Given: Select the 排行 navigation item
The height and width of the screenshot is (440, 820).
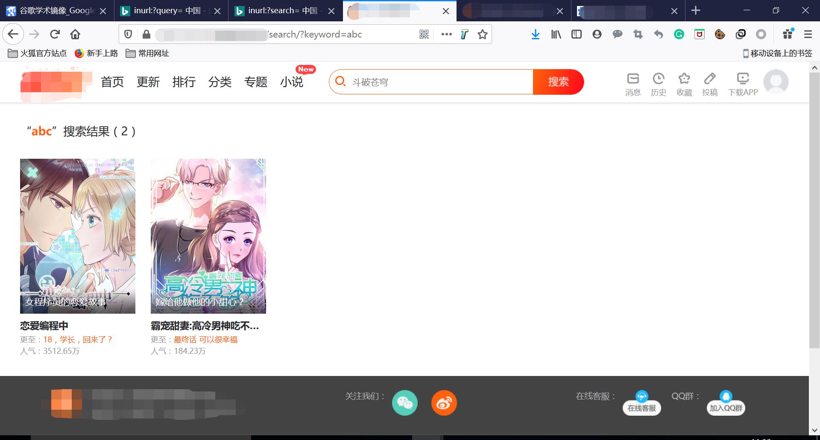Looking at the screenshot, I should pos(184,82).
